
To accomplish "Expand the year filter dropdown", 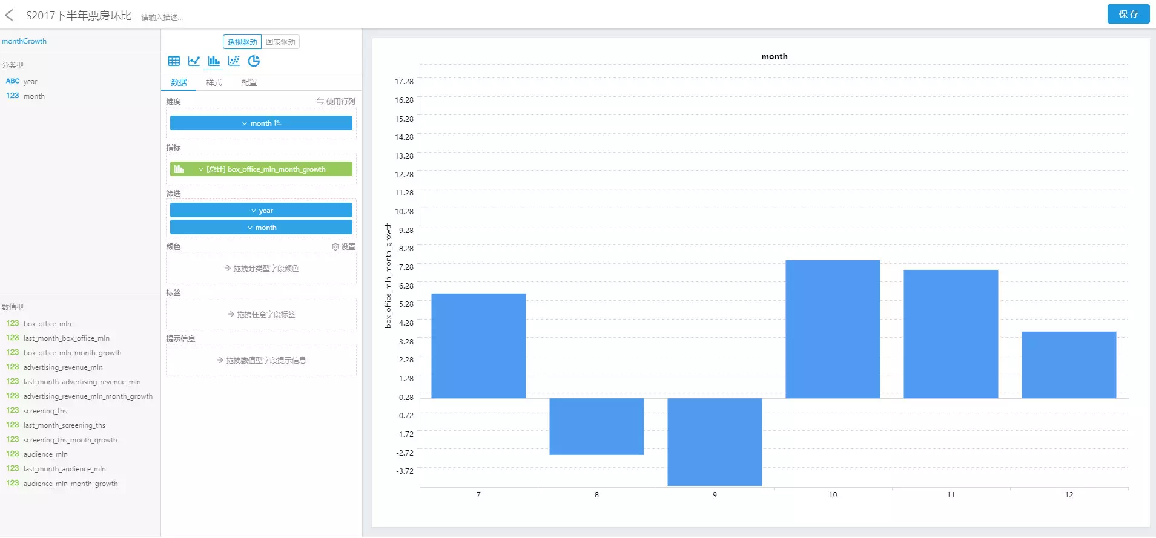I will [254, 211].
